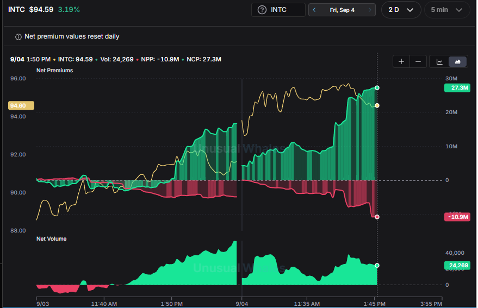The height and width of the screenshot is (308, 478).
Task: Click the -10.9M net put premium marker
Action: (x=377, y=217)
